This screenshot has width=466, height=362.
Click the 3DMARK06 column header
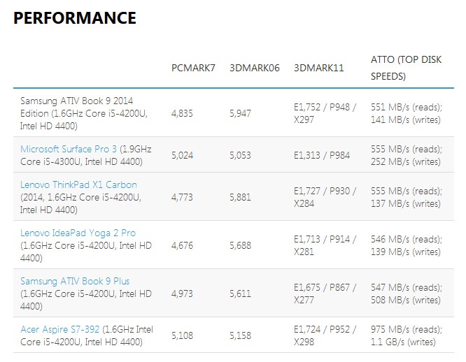tap(255, 68)
